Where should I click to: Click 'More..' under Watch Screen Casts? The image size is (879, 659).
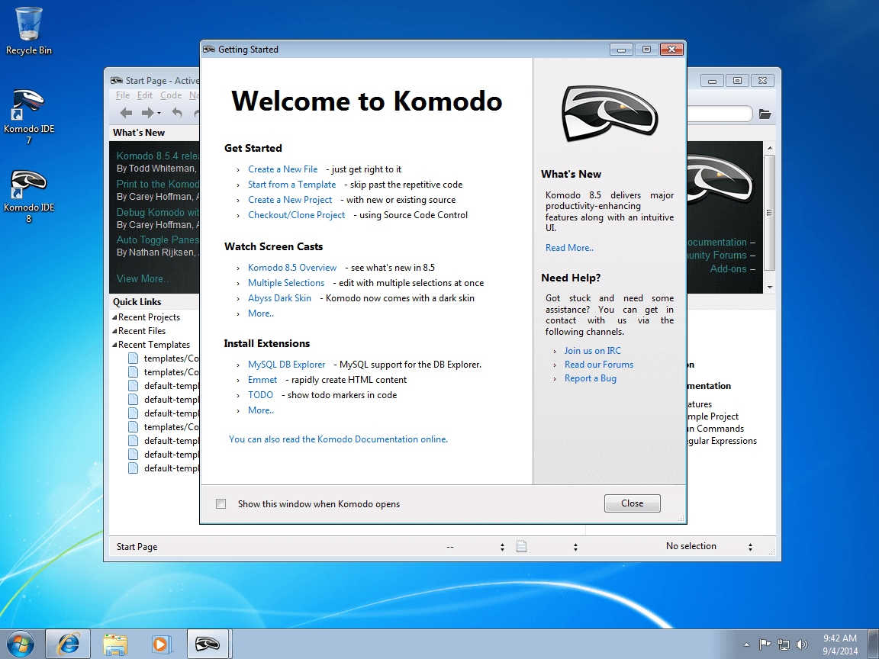(261, 313)
